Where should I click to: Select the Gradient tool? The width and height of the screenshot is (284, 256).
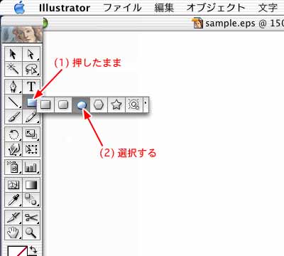(31, 185)
